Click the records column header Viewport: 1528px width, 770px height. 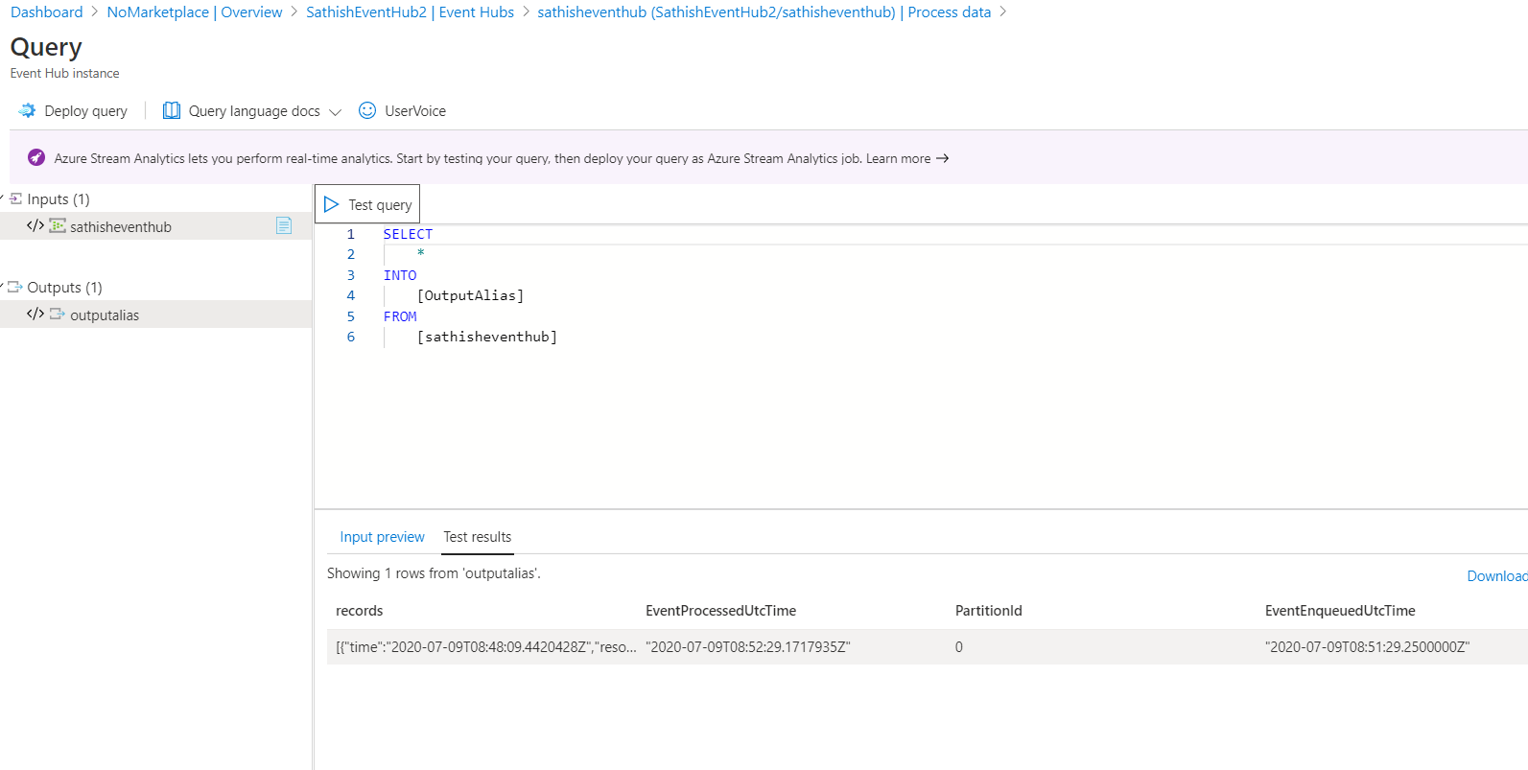click(x=360, y=611)
